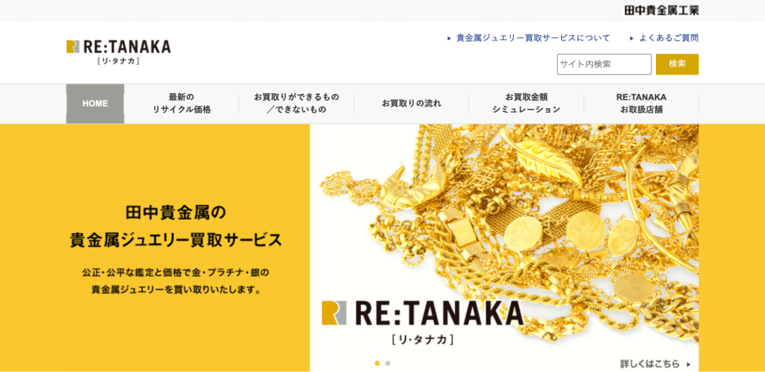The image size is (765, 372).
Task: Click the 検索 search button
Action: (x=677, y=64)
